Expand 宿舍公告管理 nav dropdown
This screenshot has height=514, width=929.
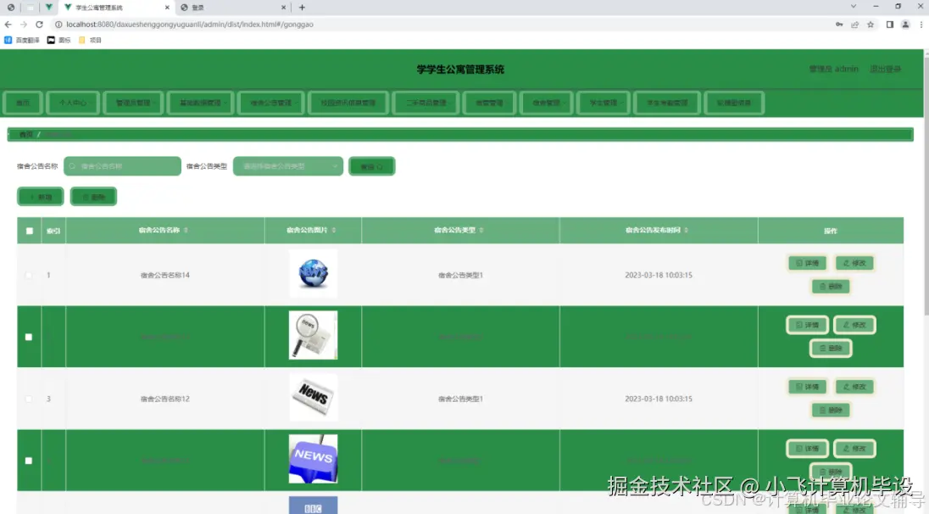271,103
